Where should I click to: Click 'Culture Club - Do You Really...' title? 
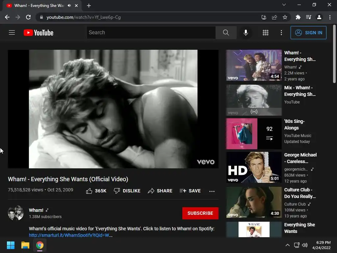300,193
